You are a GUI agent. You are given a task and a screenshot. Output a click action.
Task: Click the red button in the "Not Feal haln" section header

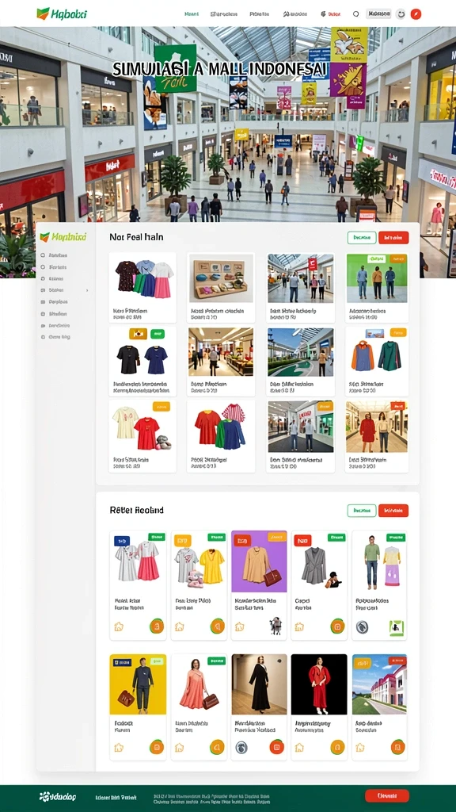click(393, 238)
